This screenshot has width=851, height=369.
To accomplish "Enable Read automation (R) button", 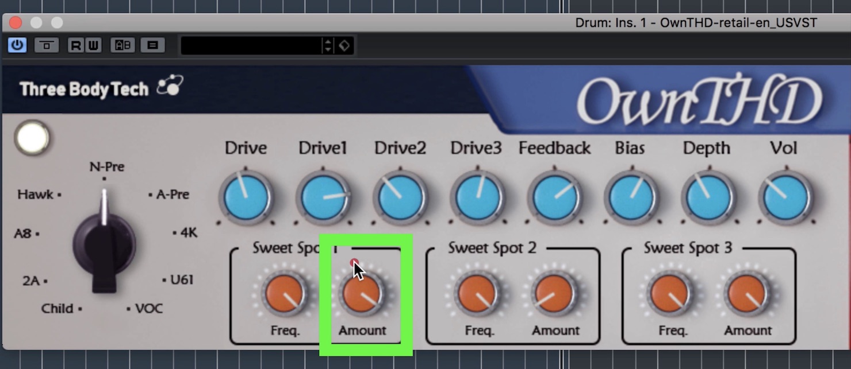I will tap(75, 45).
